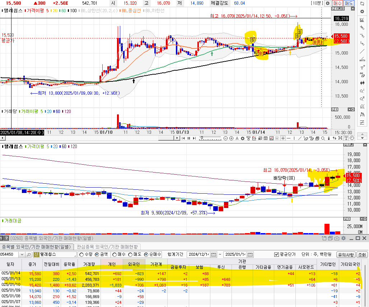This screenshot has height=307, width=369.
Task: Open the chart settings gear next to 10분
Action: [x=328, y=3]
